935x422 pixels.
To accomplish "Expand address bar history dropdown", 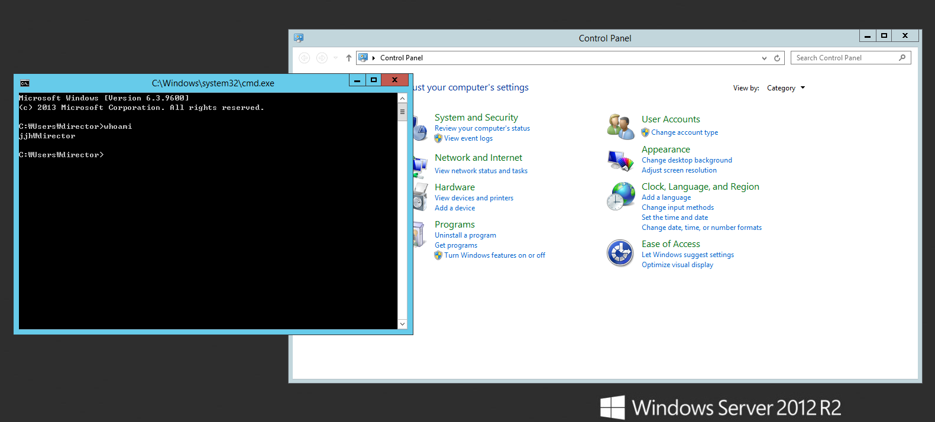I will pos(764,58).
